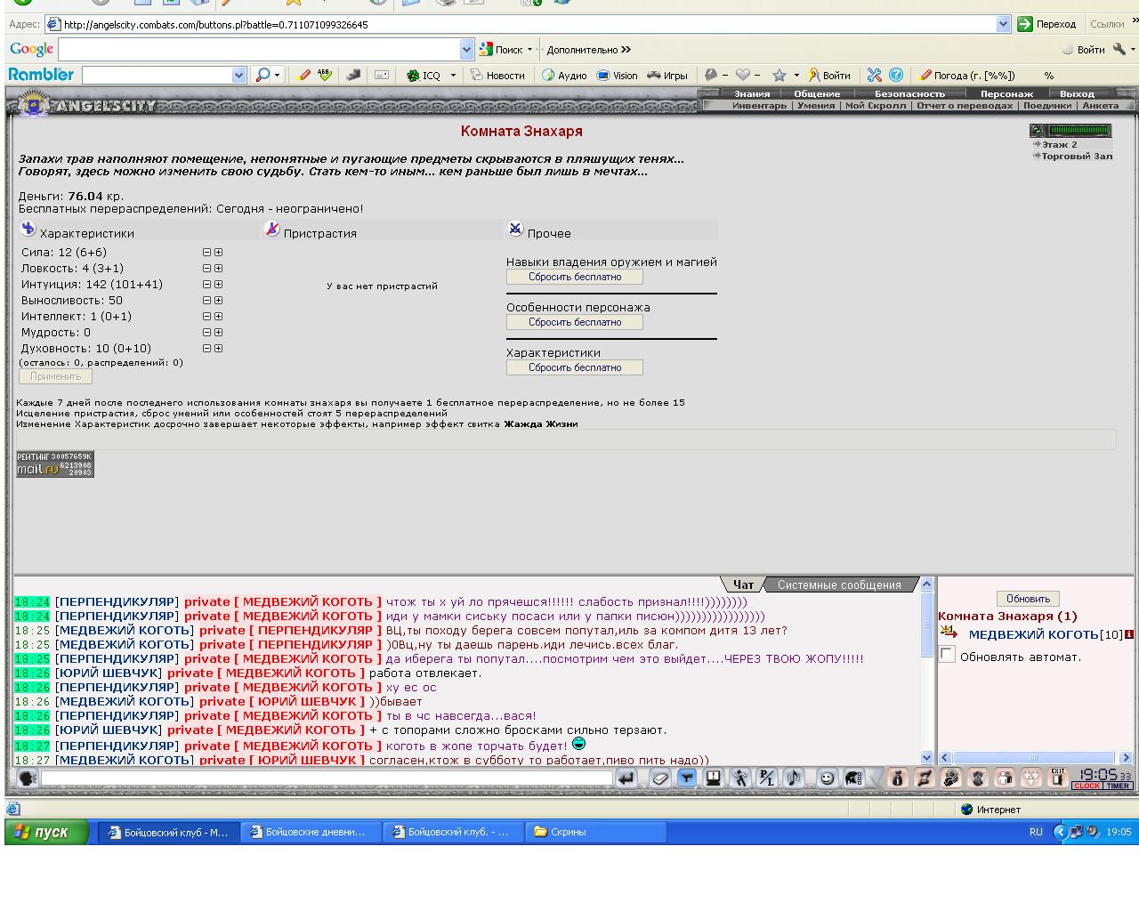The width and height of the screenshot is (1139, 911).
Task: Open the Google search box dropdown
Action: click(467, 49)
